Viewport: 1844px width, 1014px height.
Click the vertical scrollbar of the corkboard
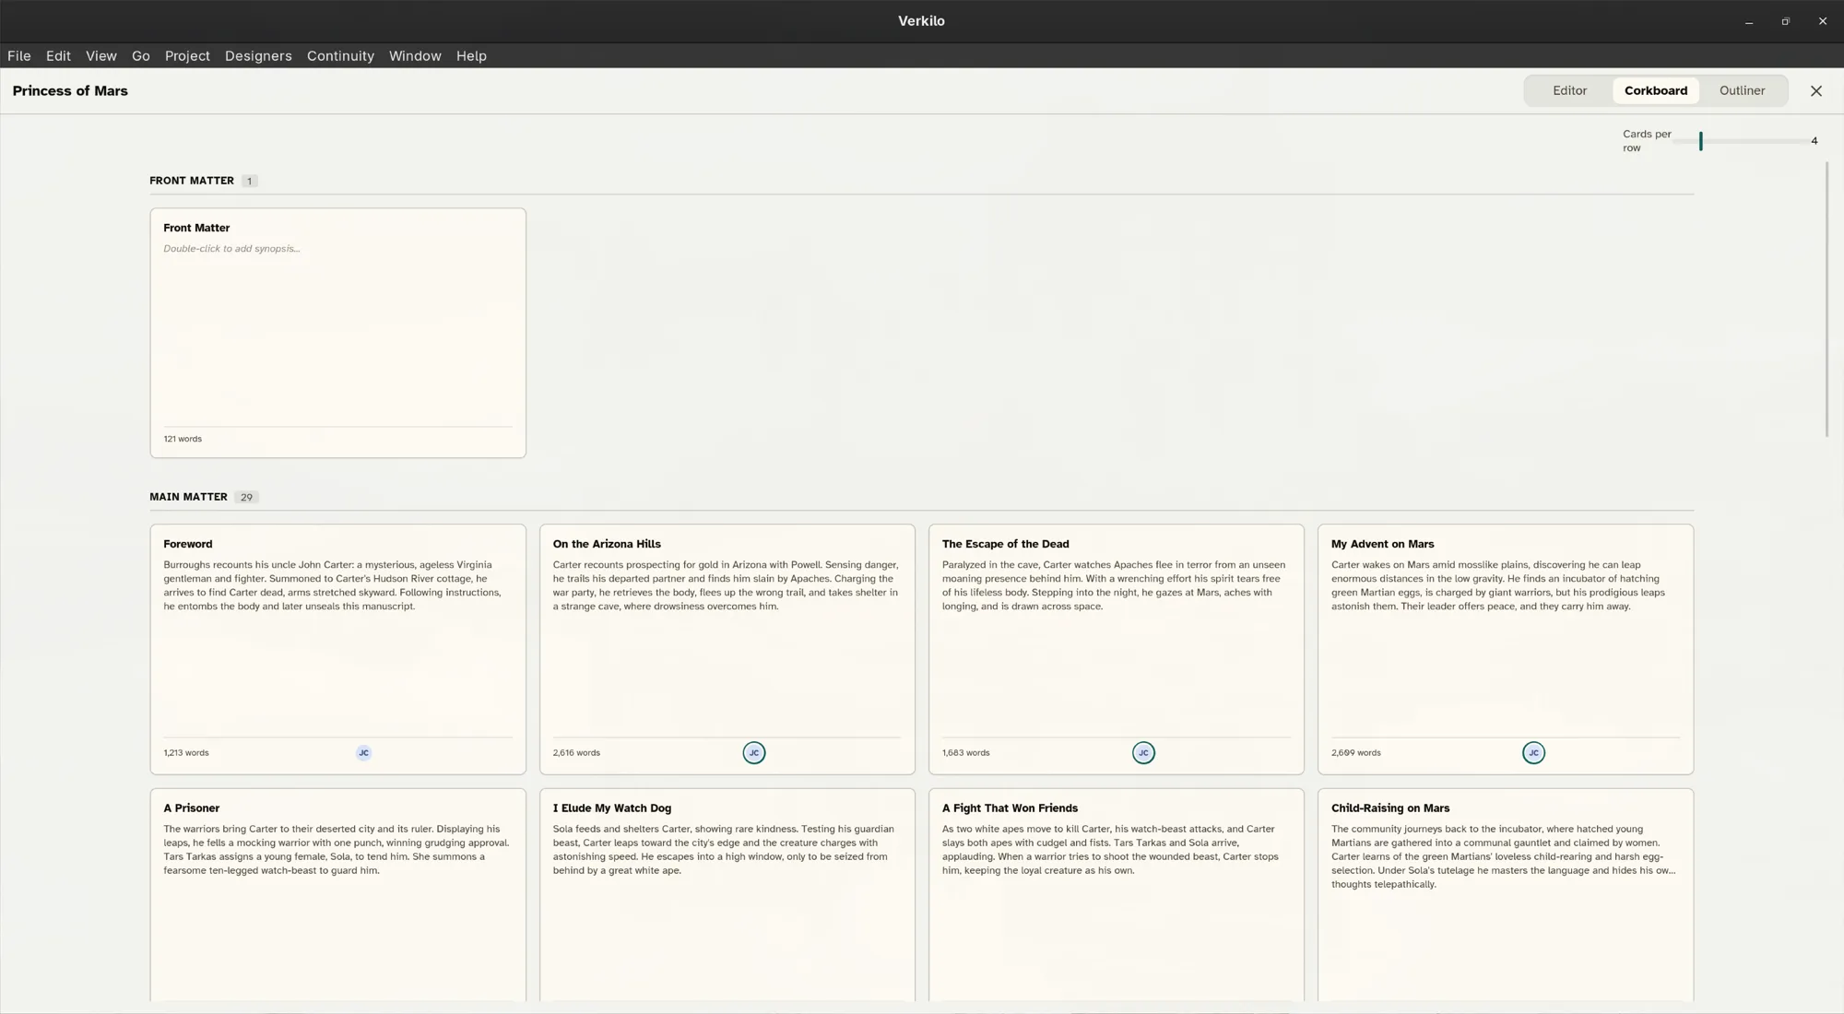1826,300
